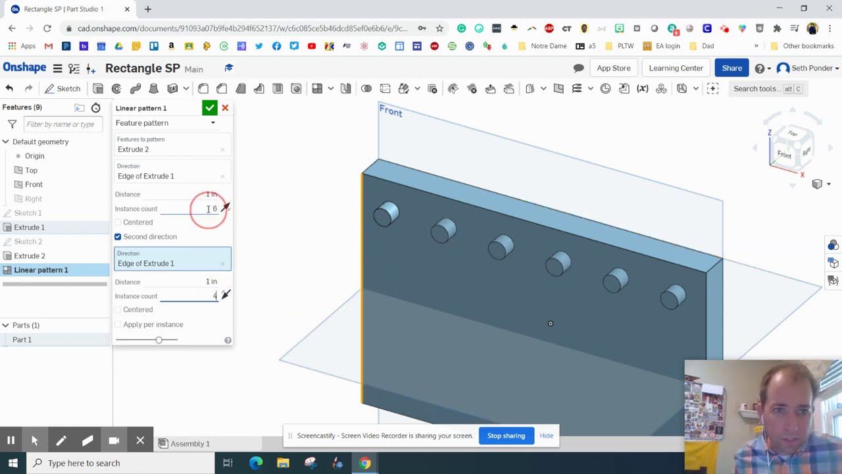Open the Learning Center
The image size is (842, 474).
(676, 68)
